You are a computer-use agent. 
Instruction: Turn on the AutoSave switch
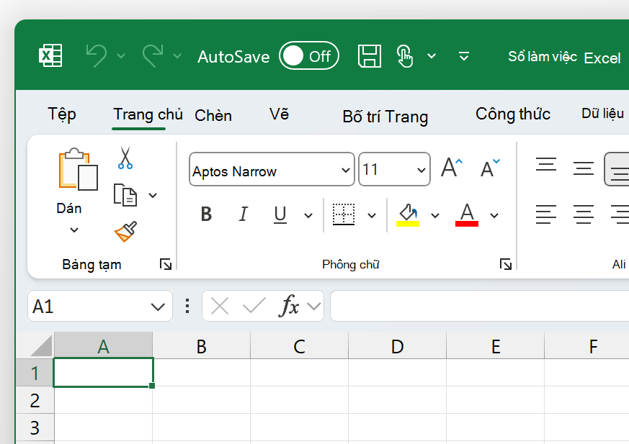click(309, 55)
